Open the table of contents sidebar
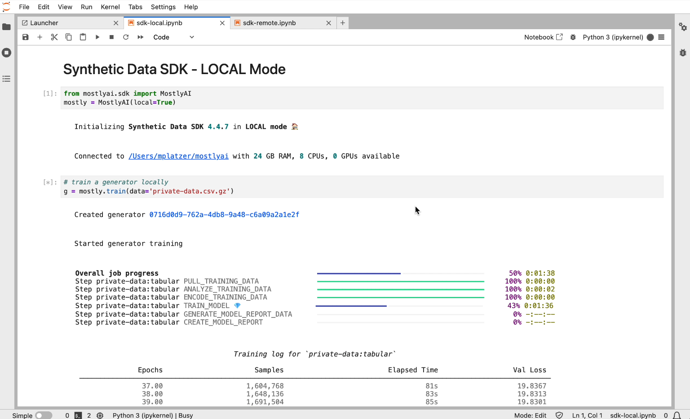Image resolution: width=690 pixels, height=419 pixels. (7, 79)
